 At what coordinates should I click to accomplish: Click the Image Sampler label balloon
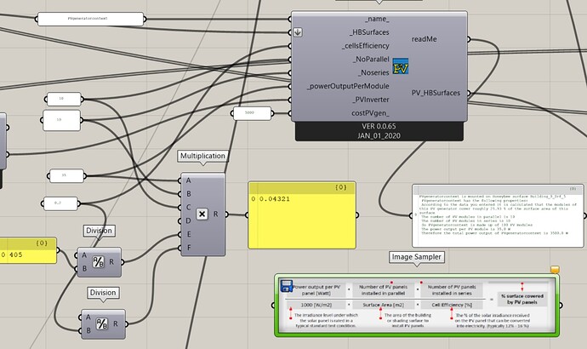(416, 257)
